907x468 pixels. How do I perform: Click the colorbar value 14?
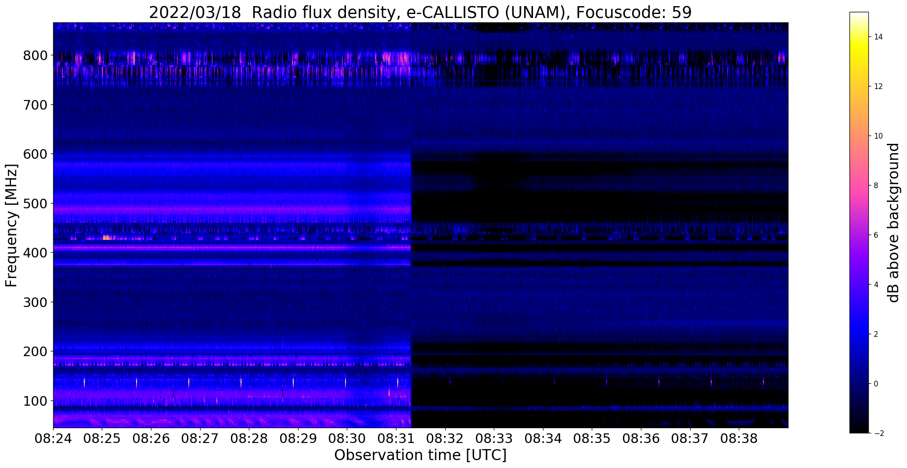[878, 37]
